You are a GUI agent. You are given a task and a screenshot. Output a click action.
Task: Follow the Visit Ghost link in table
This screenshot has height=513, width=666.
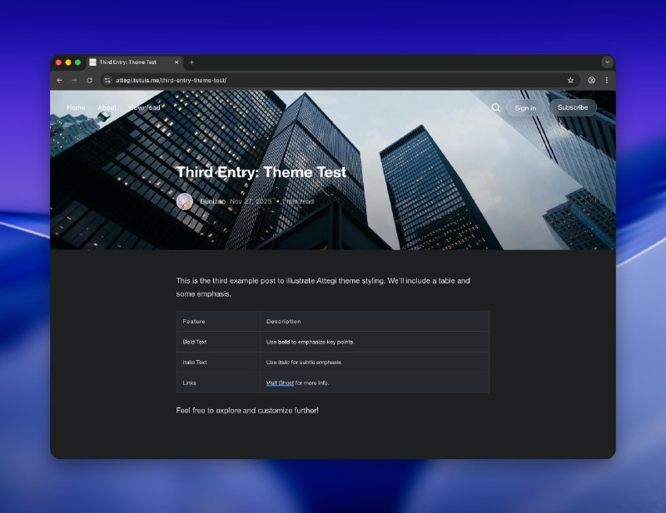point(280,382)
